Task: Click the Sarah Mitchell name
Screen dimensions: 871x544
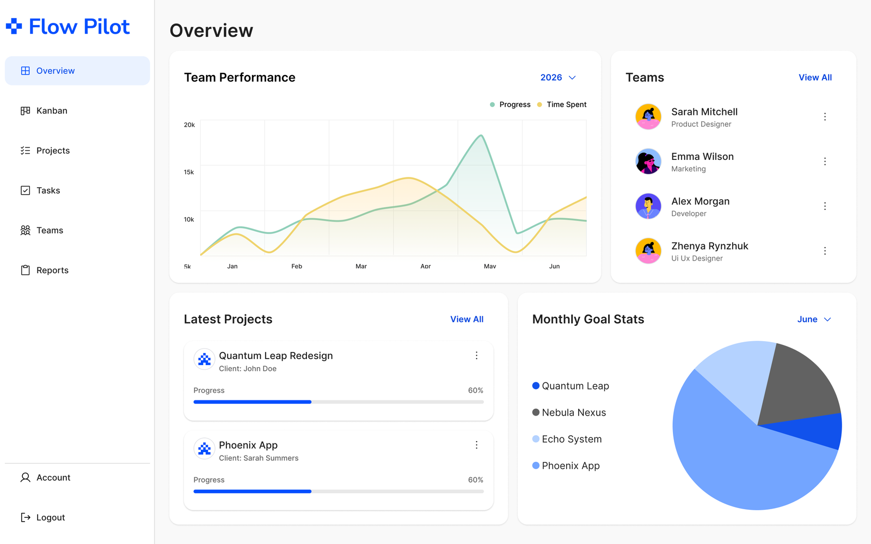Action: 704,112
